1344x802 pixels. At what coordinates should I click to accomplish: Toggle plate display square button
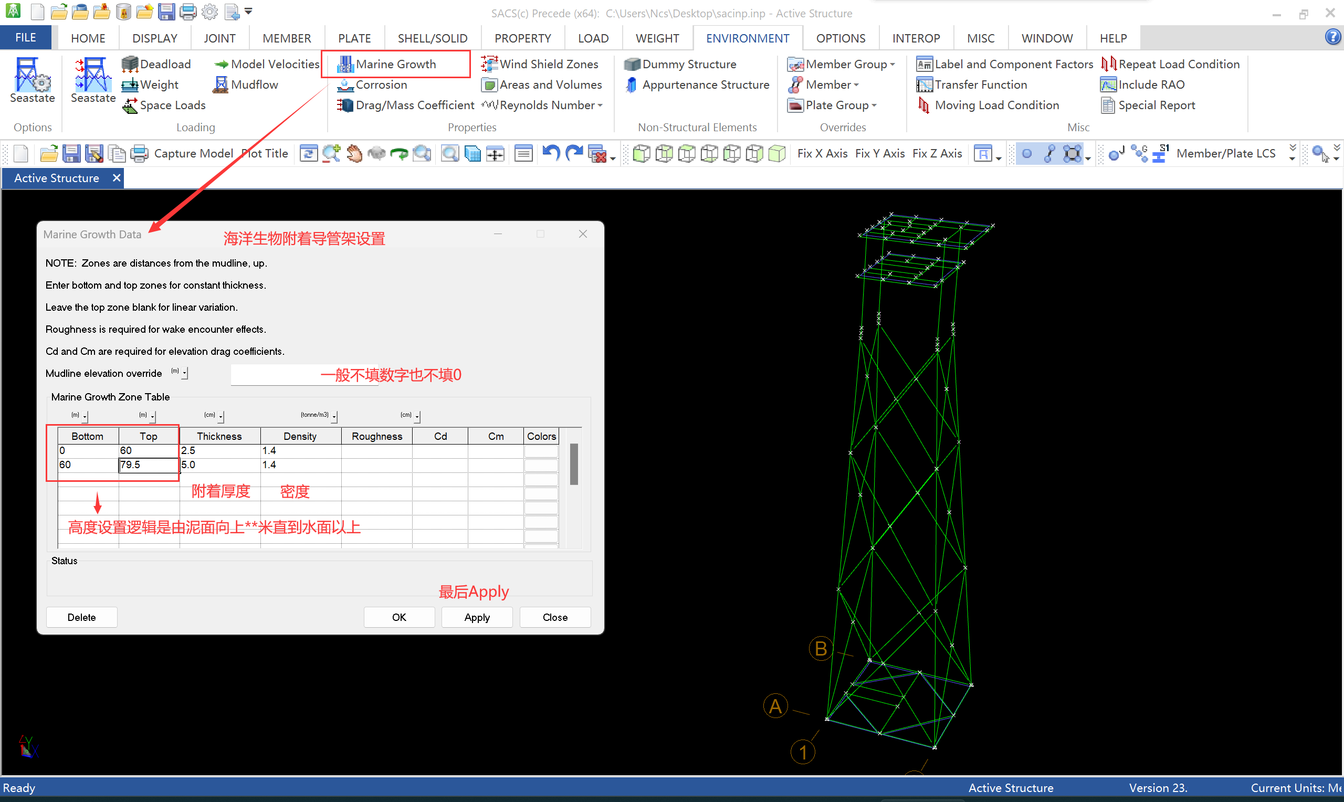click(x=1072, y=153)
